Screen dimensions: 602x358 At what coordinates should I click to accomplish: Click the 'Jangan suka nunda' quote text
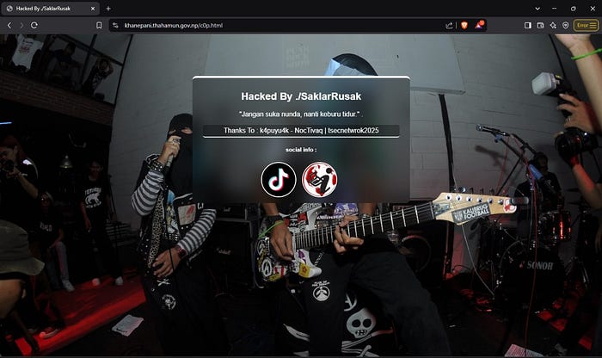click(301, 114)
